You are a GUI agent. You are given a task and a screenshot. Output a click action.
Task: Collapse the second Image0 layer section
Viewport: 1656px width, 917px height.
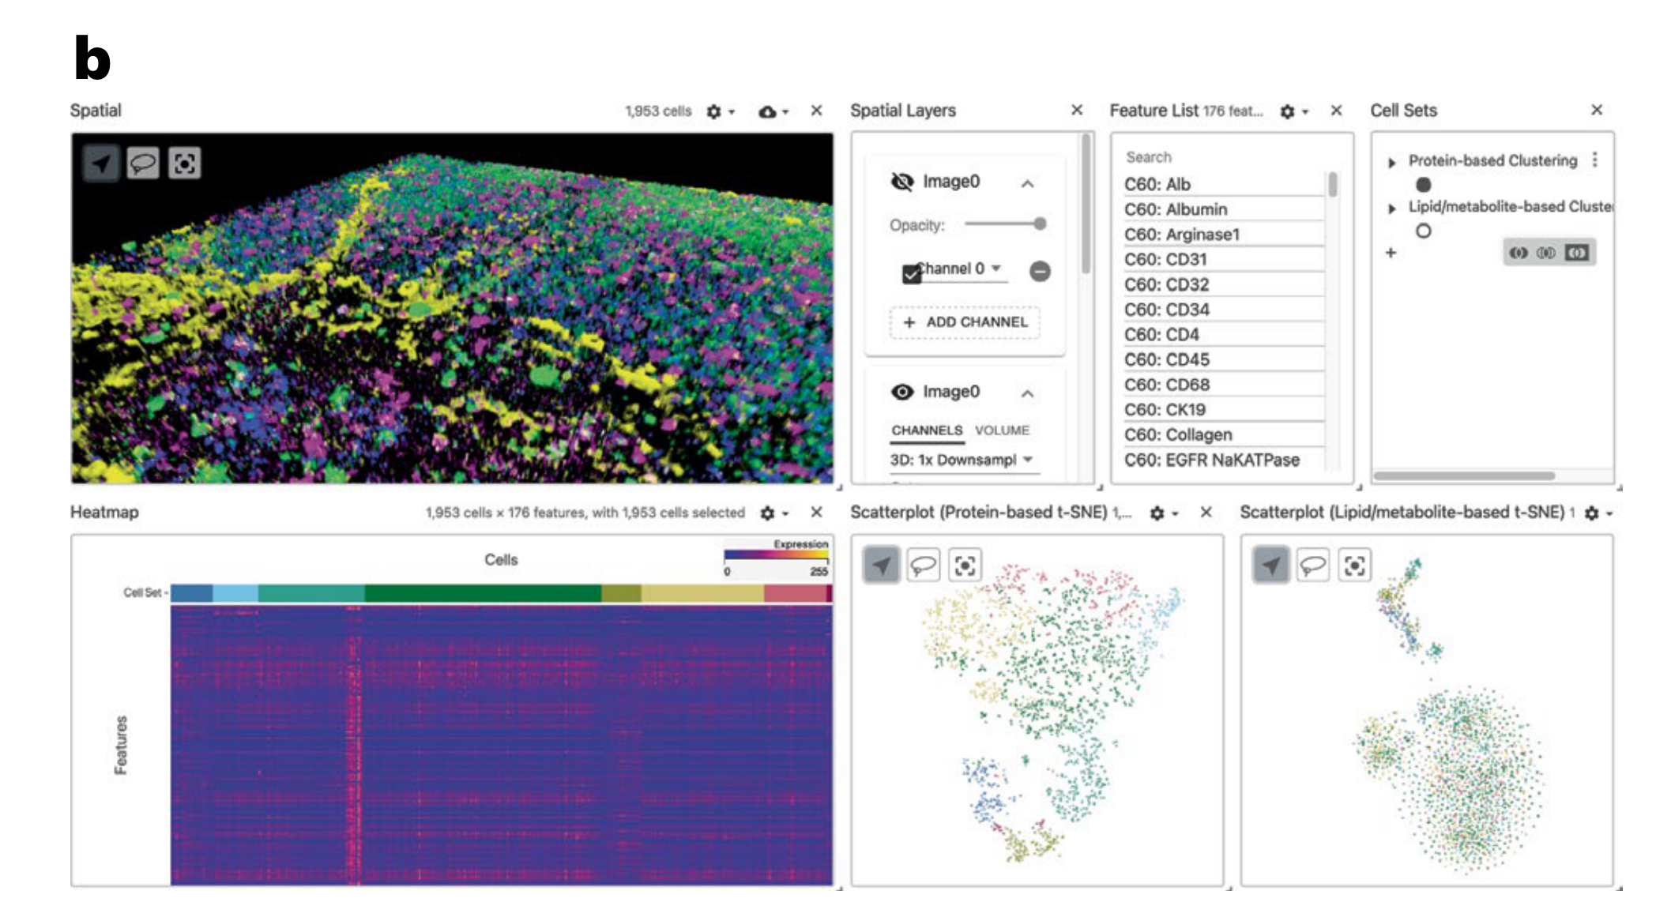[x=1027, y=393]
